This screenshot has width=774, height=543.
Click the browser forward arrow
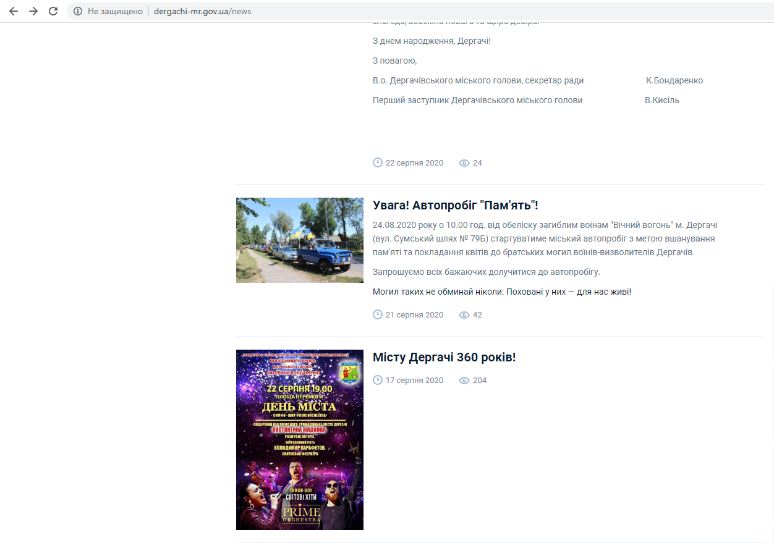(x=33, y=11)
